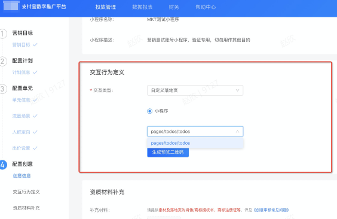Open the 交互类型 dropdown showing 自定义落地页
The height and width of the screenshot is (219, 337).
(x=195, y=90)
